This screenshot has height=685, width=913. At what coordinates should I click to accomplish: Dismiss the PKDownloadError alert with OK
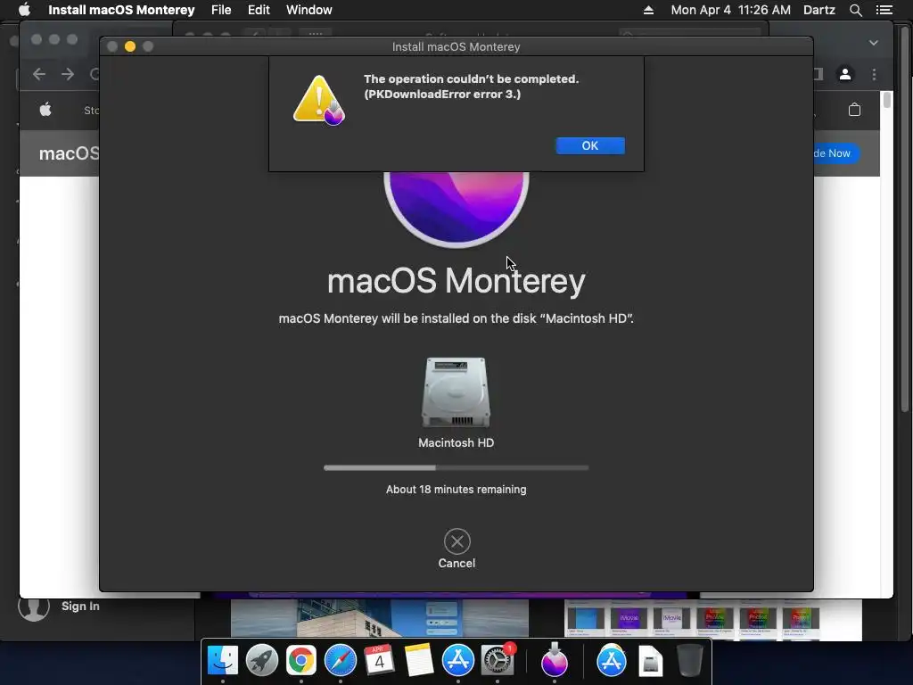pos(590,145)
